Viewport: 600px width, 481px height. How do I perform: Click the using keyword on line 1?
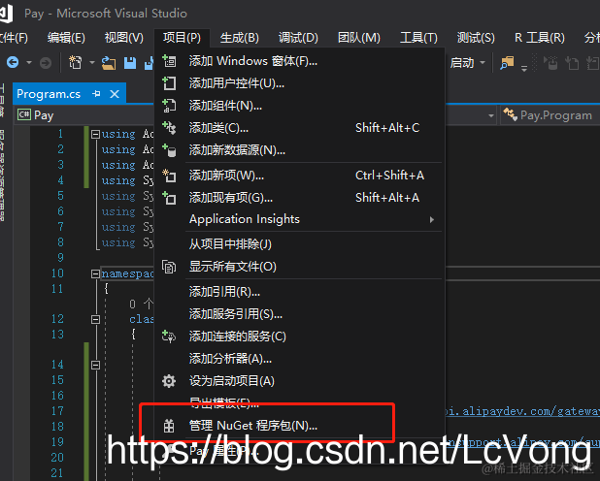pos(118,134)
